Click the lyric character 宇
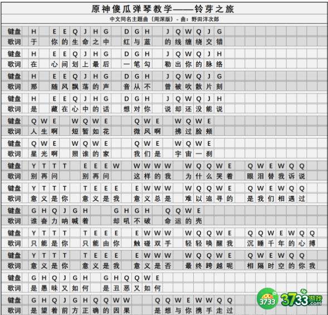 pyautogui.click(x=178, y=154)
